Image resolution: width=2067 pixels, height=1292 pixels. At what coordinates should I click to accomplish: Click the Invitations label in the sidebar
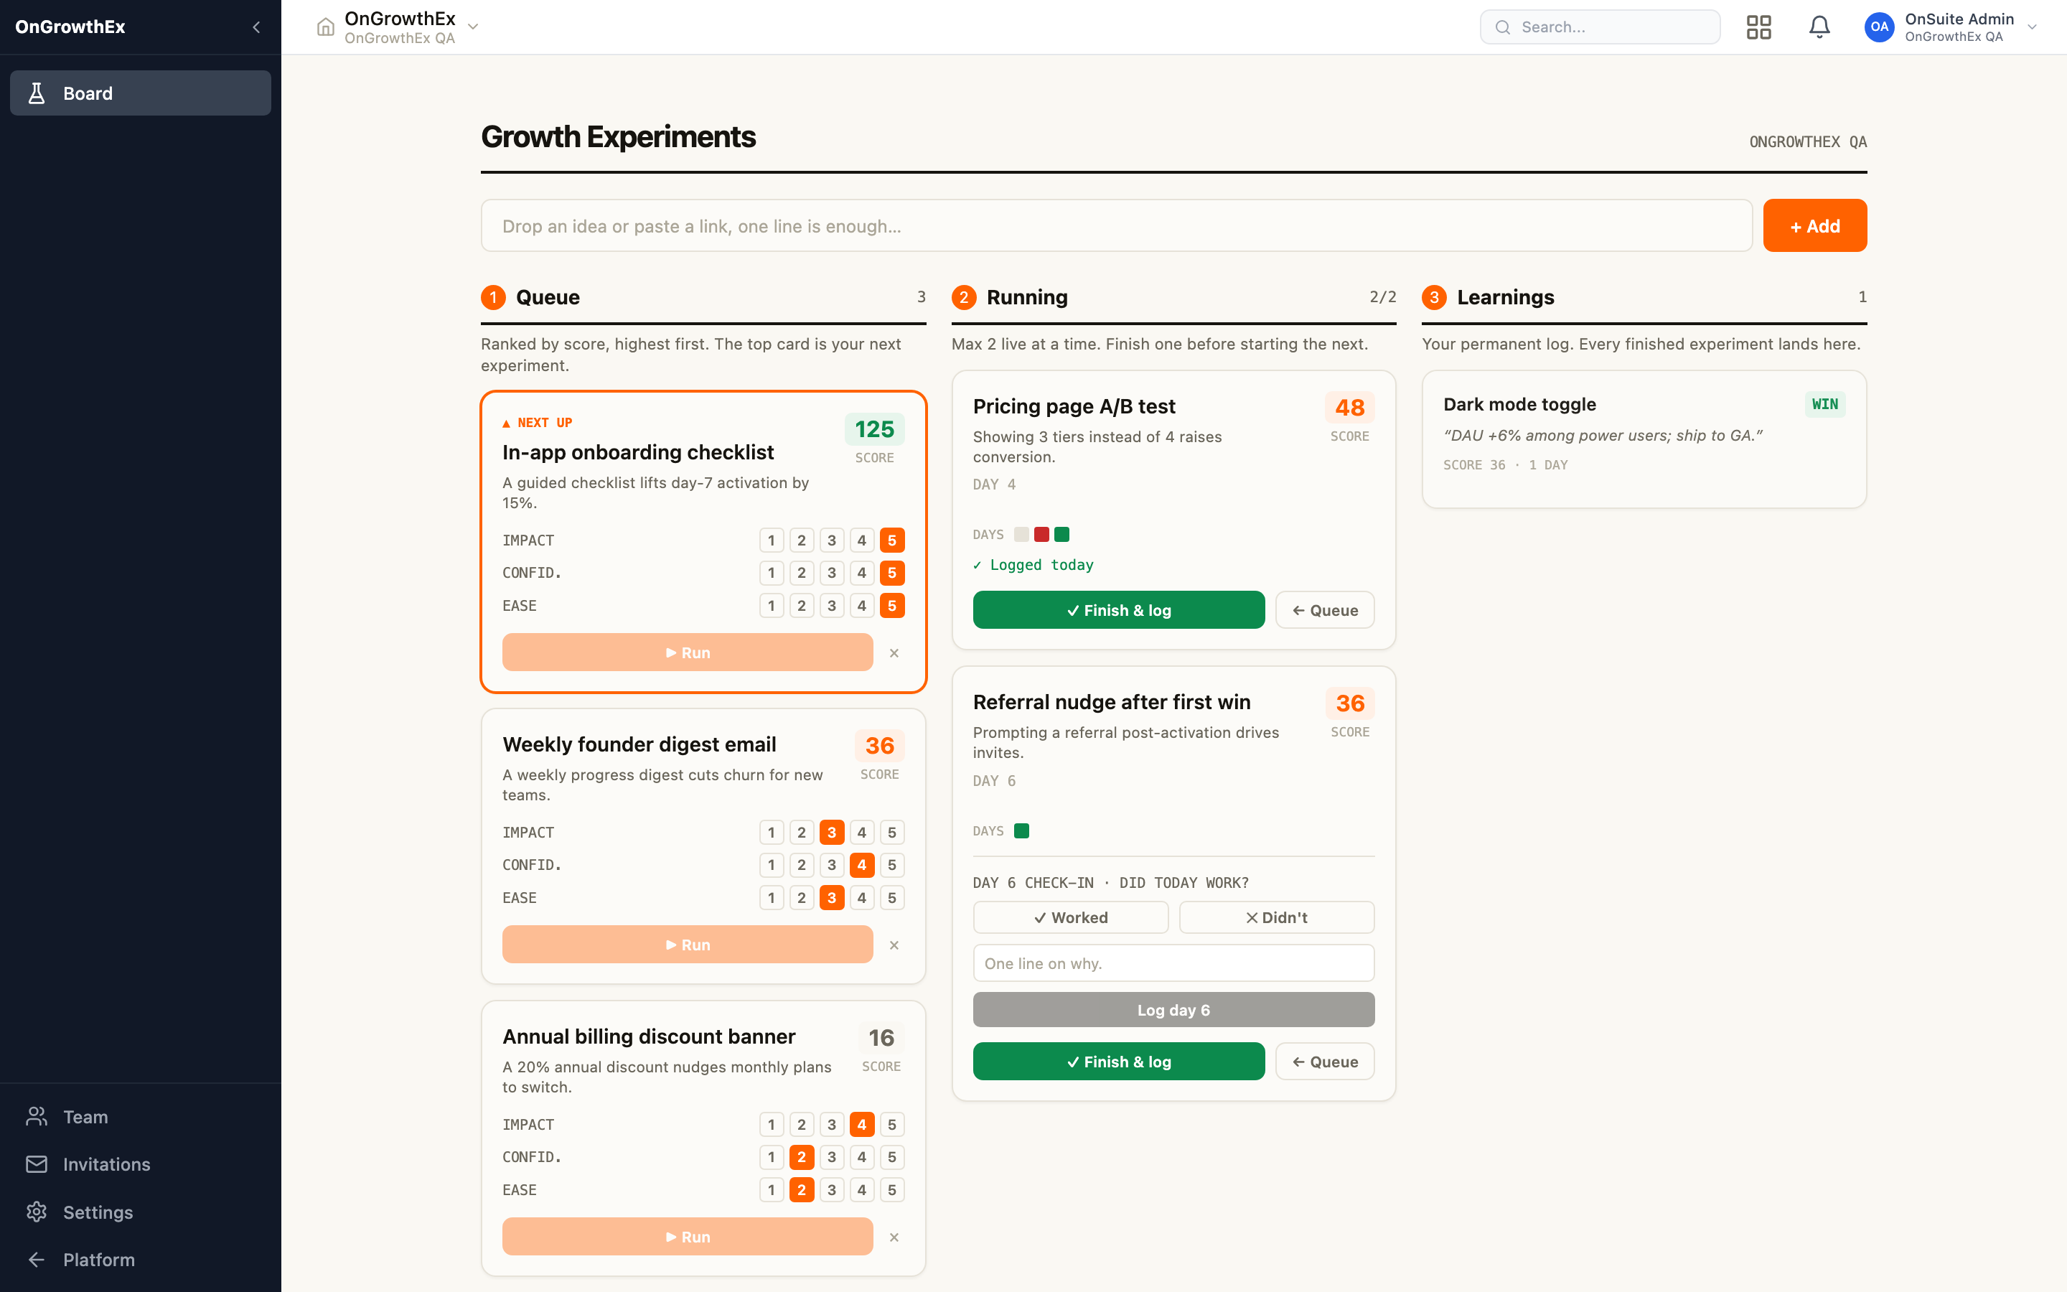[x=107, y=1164]
